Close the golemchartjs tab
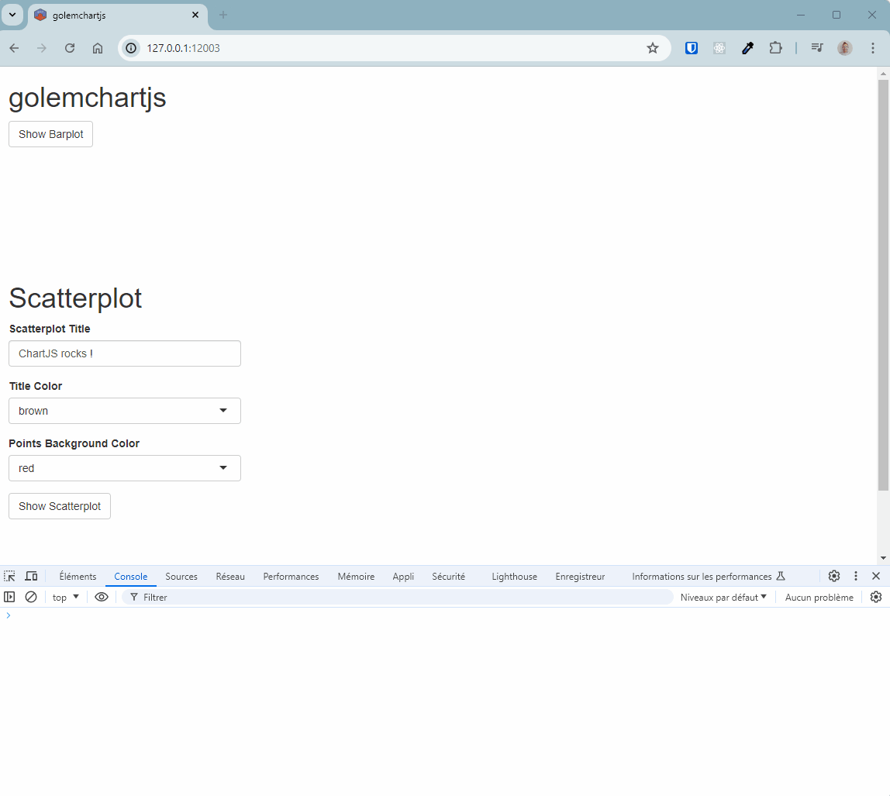890x796 pixels. coord(195,16)
